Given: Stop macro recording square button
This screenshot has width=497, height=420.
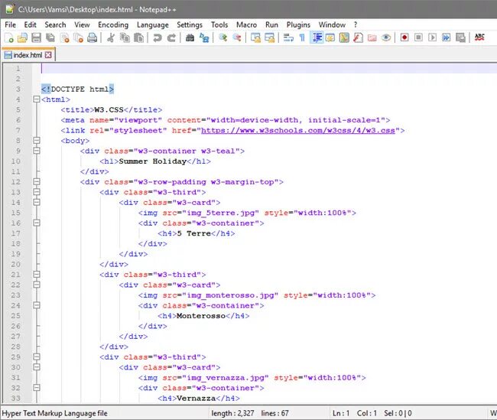Looking at the screenshot, I should pyautogui.click(x=418, y=37).
